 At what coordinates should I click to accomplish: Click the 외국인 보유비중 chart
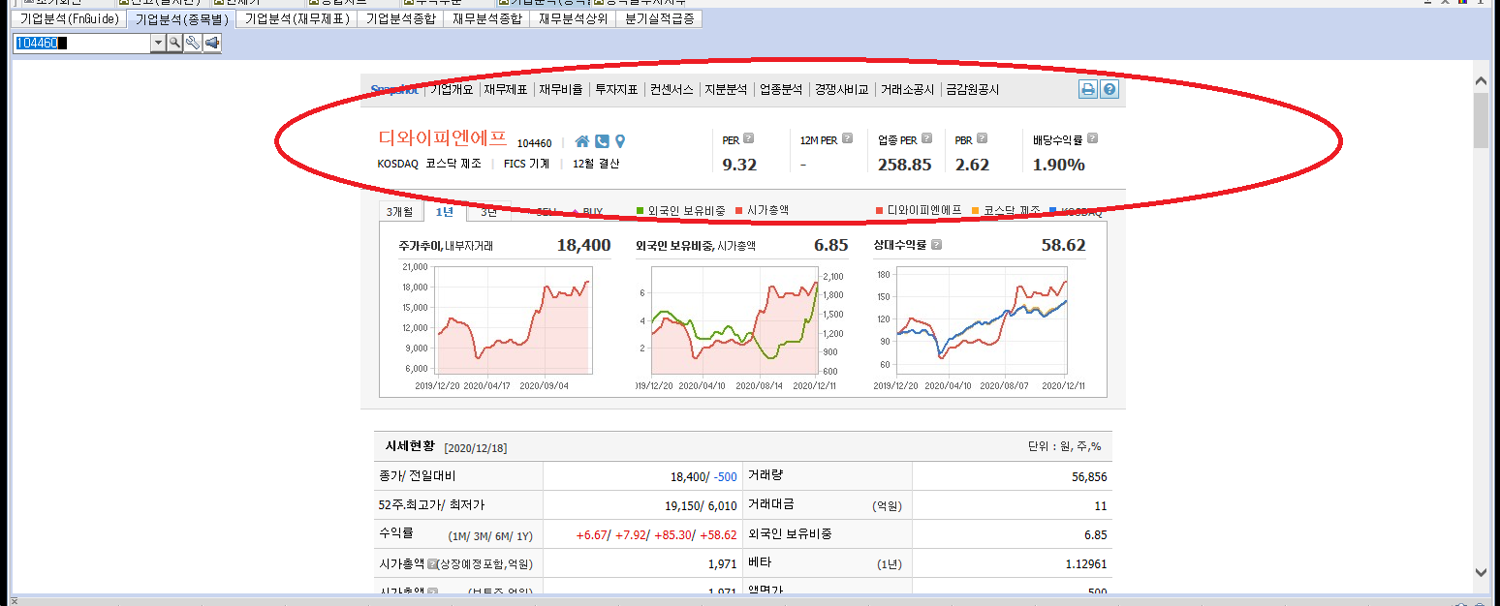coord(734,321)
